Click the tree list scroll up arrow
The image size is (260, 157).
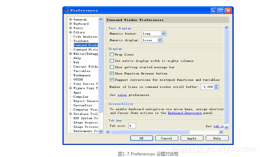tap(101, 19)
